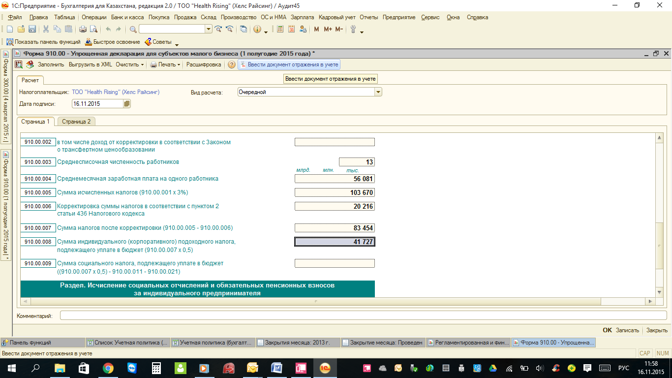Open the Calculator toolbar icon
Image resolution: width=672 pixels, height=378 pixels.
point(280,29)
